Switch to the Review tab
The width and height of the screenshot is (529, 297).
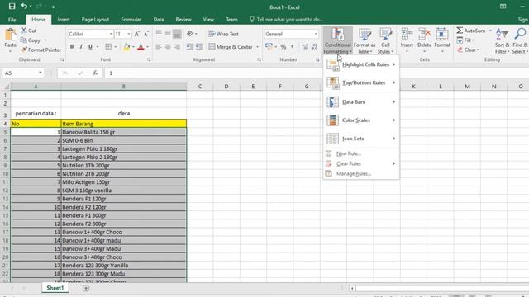pyautogui.click(x=183, y=20)
